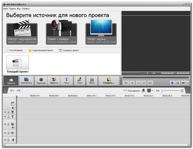Screen dimensions: 193x149
Task: Lock the voice microphone track
Action: pos(8,140)
